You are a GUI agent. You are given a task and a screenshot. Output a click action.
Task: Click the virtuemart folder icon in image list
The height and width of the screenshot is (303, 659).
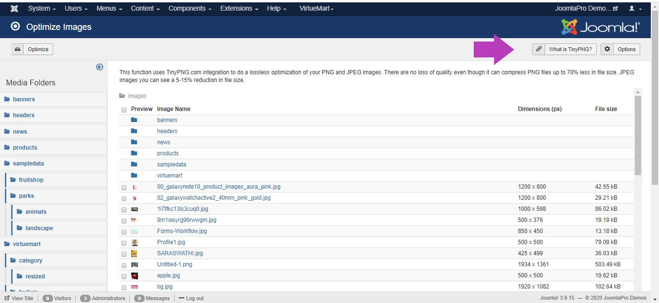pos(134,176)
